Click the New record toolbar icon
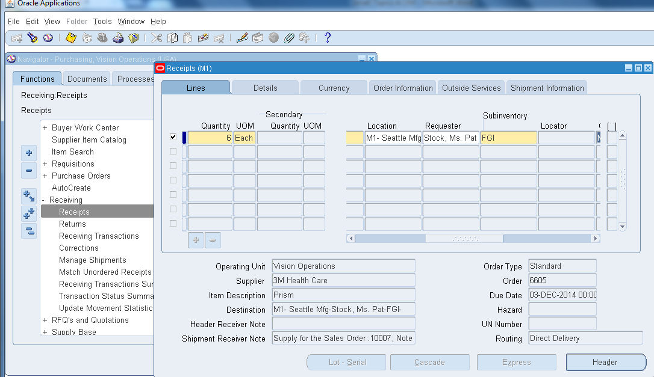This screenshot has height=377, width=654. coord(17,38)
